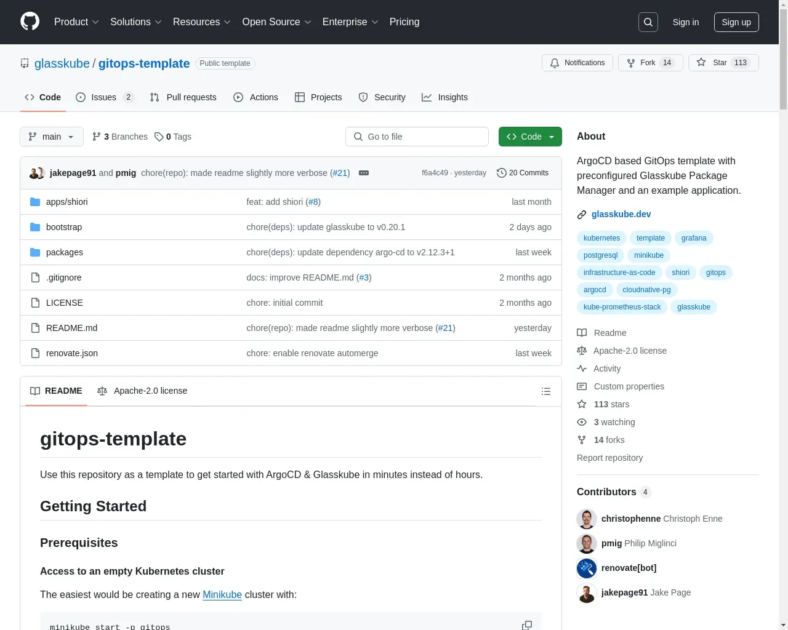Open the glasskube owner link
788x630 pixels.
tap(62, 63)
